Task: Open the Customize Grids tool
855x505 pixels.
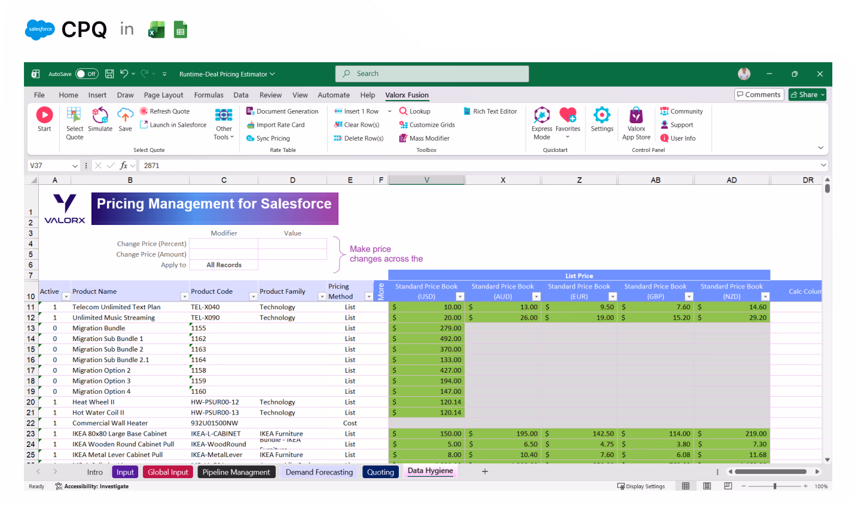Action: (x=426, y=124)
